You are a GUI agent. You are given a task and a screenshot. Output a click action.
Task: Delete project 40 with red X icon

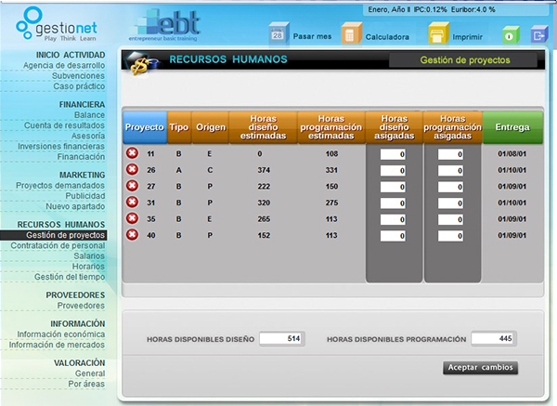point(132,235)
